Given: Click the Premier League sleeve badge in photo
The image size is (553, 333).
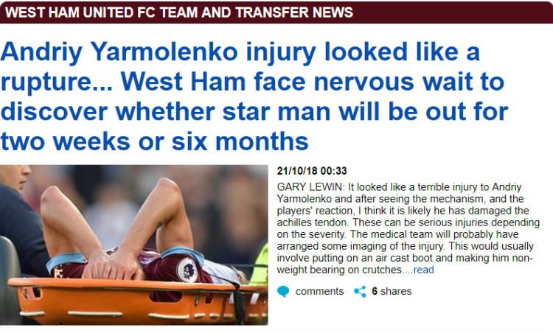Looking at the screenshot, I should (187, 270).
